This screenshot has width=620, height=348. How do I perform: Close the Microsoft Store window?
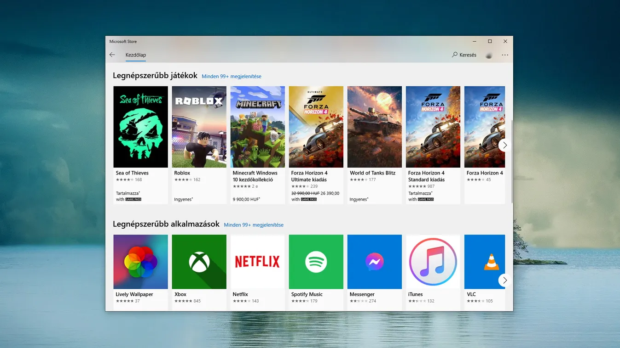pyautogui.click(x=505, y=41)
